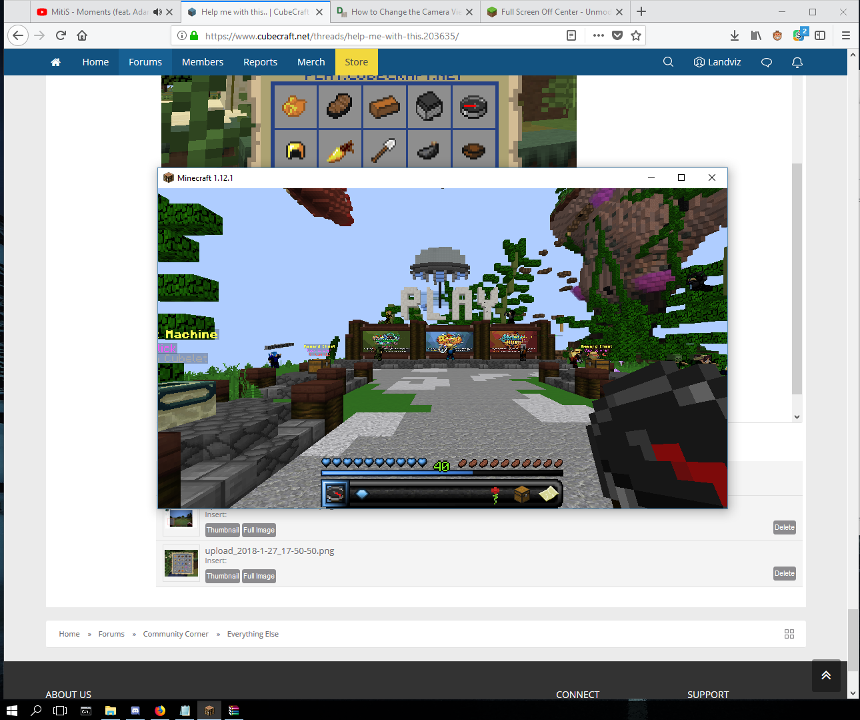Open Forums in site navigation
860x720 pixels.
click(x=145, y=62)
